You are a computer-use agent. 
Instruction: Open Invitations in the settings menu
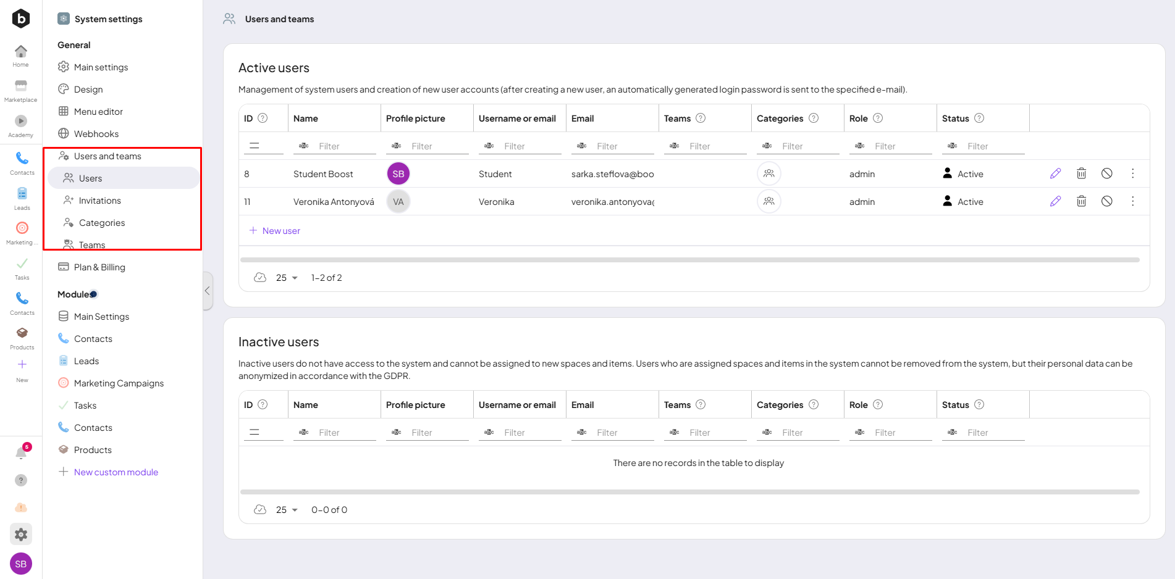99,201
